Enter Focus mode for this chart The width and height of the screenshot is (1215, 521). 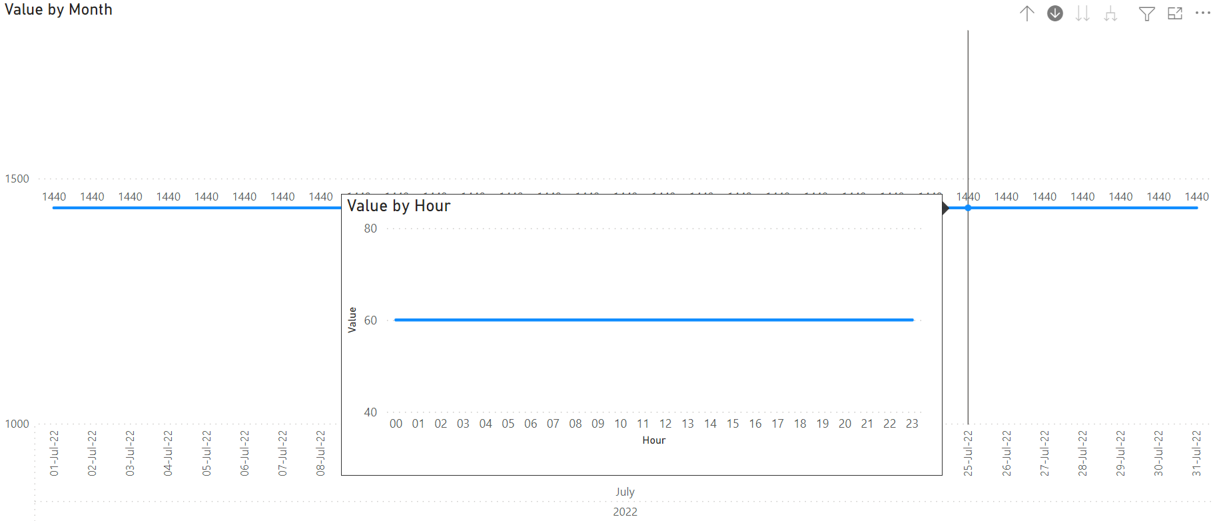coord(1175,13)
